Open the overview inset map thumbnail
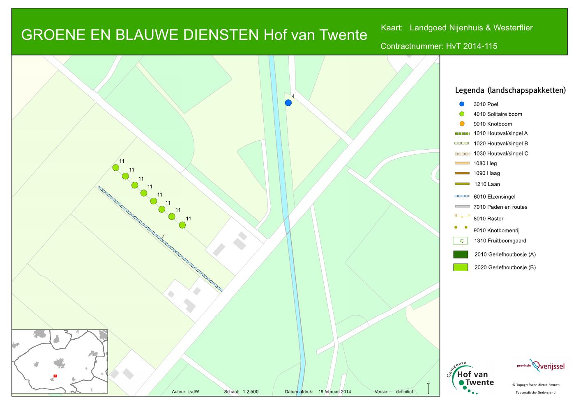 (x=60, y=361)
